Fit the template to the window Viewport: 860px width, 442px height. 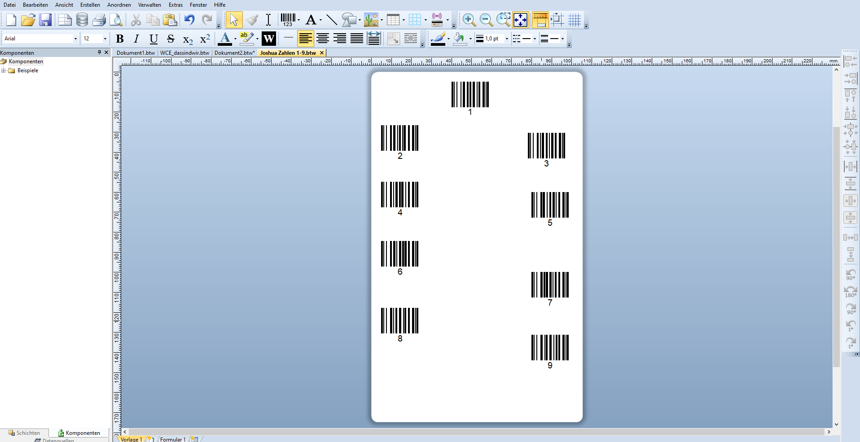pos(521,20)
